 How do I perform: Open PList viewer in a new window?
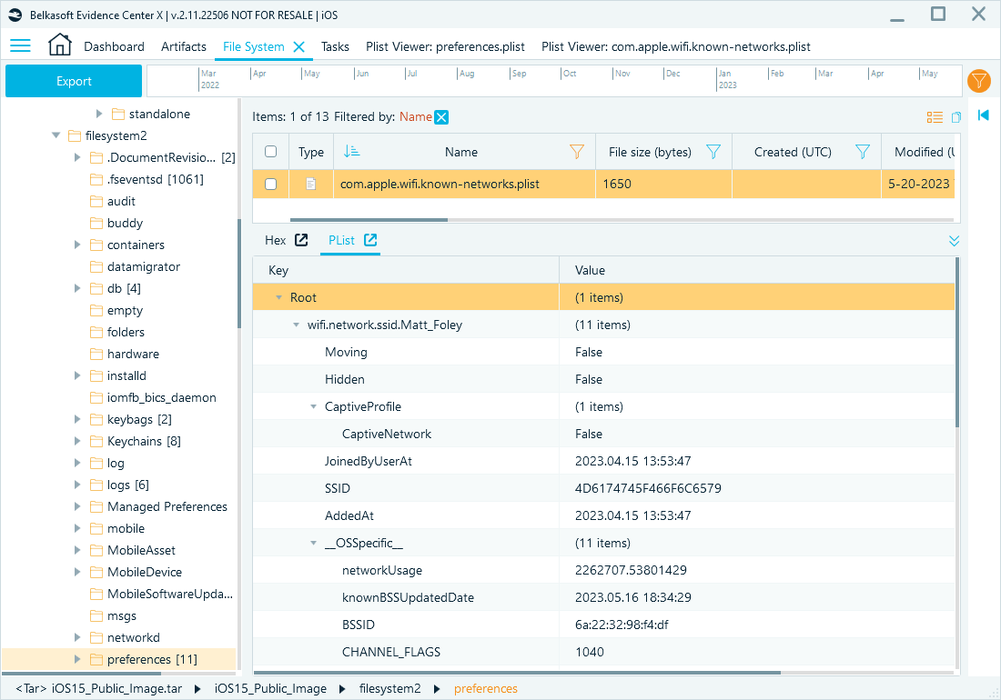[x=370, y=240]
